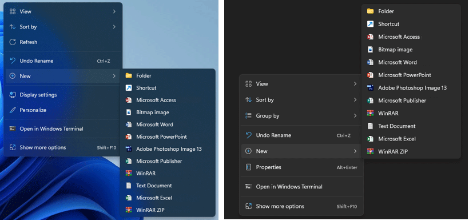Viewport: 469px width, 221px height.
Task: Click the Folder icon in the blue desktop submenu
Action: click(129, 75)
